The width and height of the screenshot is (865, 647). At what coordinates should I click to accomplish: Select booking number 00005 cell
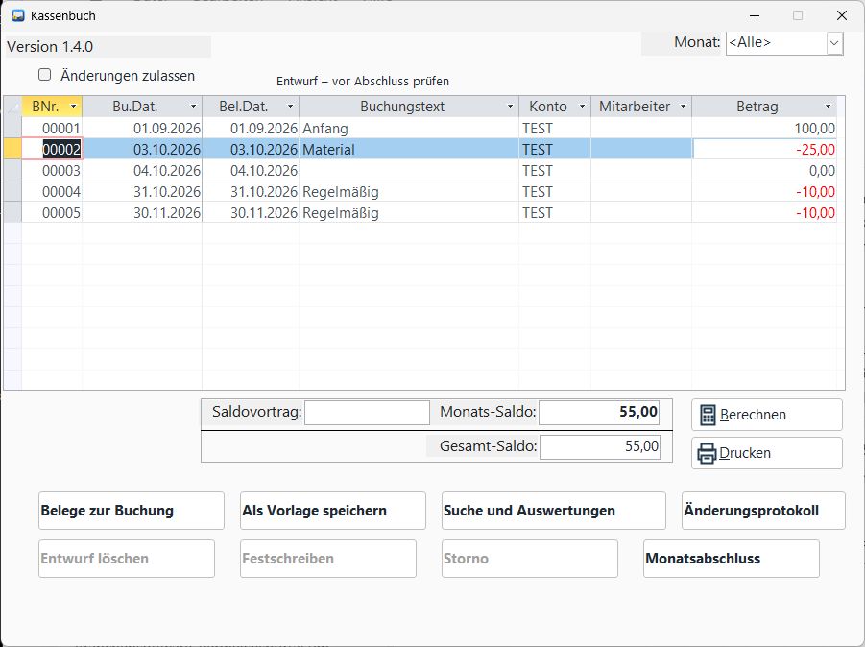pos(52,213)
